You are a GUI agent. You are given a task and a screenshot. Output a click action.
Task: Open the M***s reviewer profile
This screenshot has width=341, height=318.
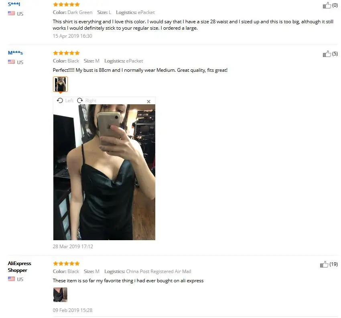point(15,53)
